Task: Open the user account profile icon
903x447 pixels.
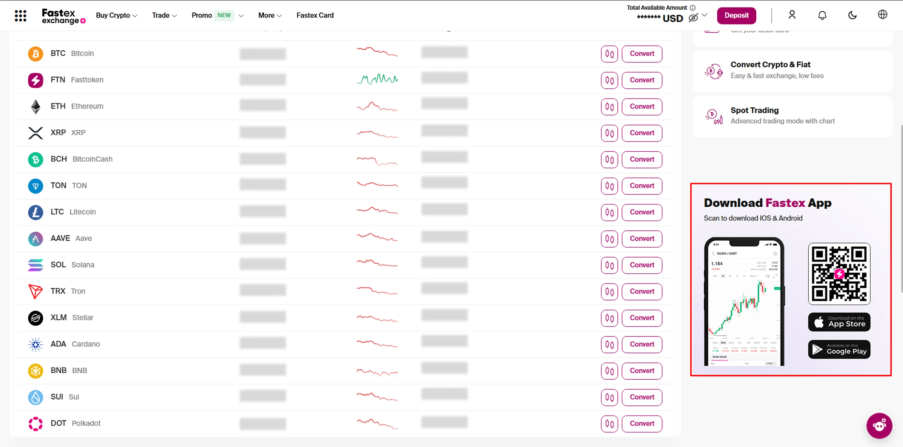Action: (792, 15)
